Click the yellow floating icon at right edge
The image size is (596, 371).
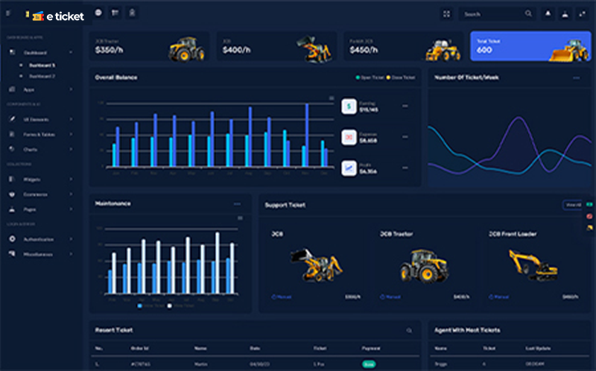tap(589, 228)
